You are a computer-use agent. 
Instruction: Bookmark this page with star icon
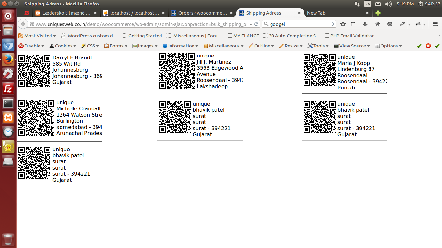[343, 24]
